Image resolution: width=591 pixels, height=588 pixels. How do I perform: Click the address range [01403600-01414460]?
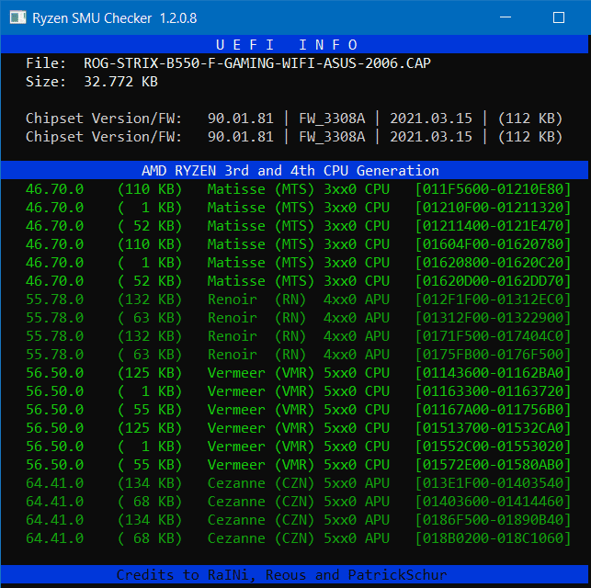tap(493, 502)
